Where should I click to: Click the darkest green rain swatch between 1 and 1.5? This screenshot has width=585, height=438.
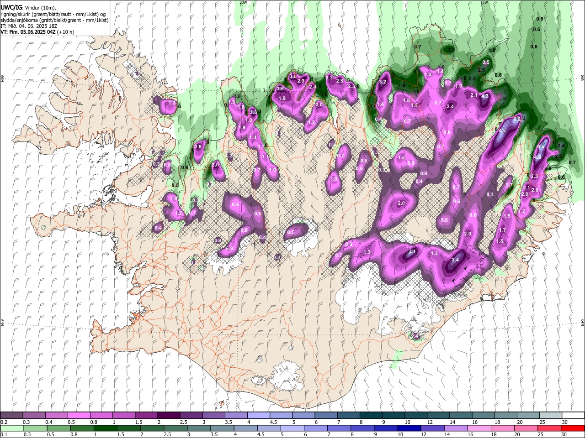(106, 428)
